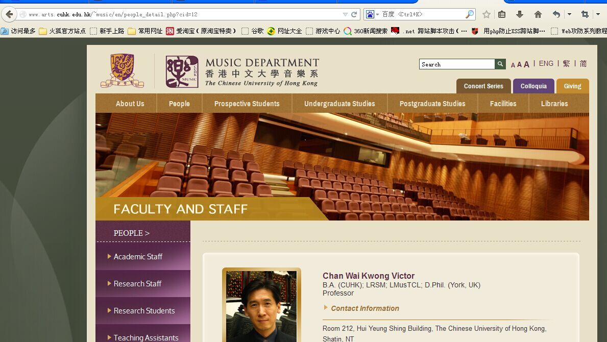Screen dimensions: 607x342
Task: Click the Baidu search input field
Action: (423, 14)
